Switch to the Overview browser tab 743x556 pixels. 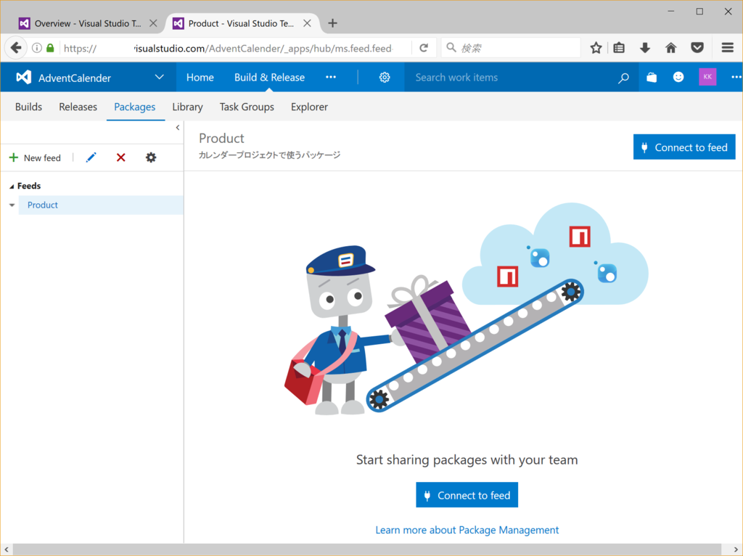(x=88, y=23)
